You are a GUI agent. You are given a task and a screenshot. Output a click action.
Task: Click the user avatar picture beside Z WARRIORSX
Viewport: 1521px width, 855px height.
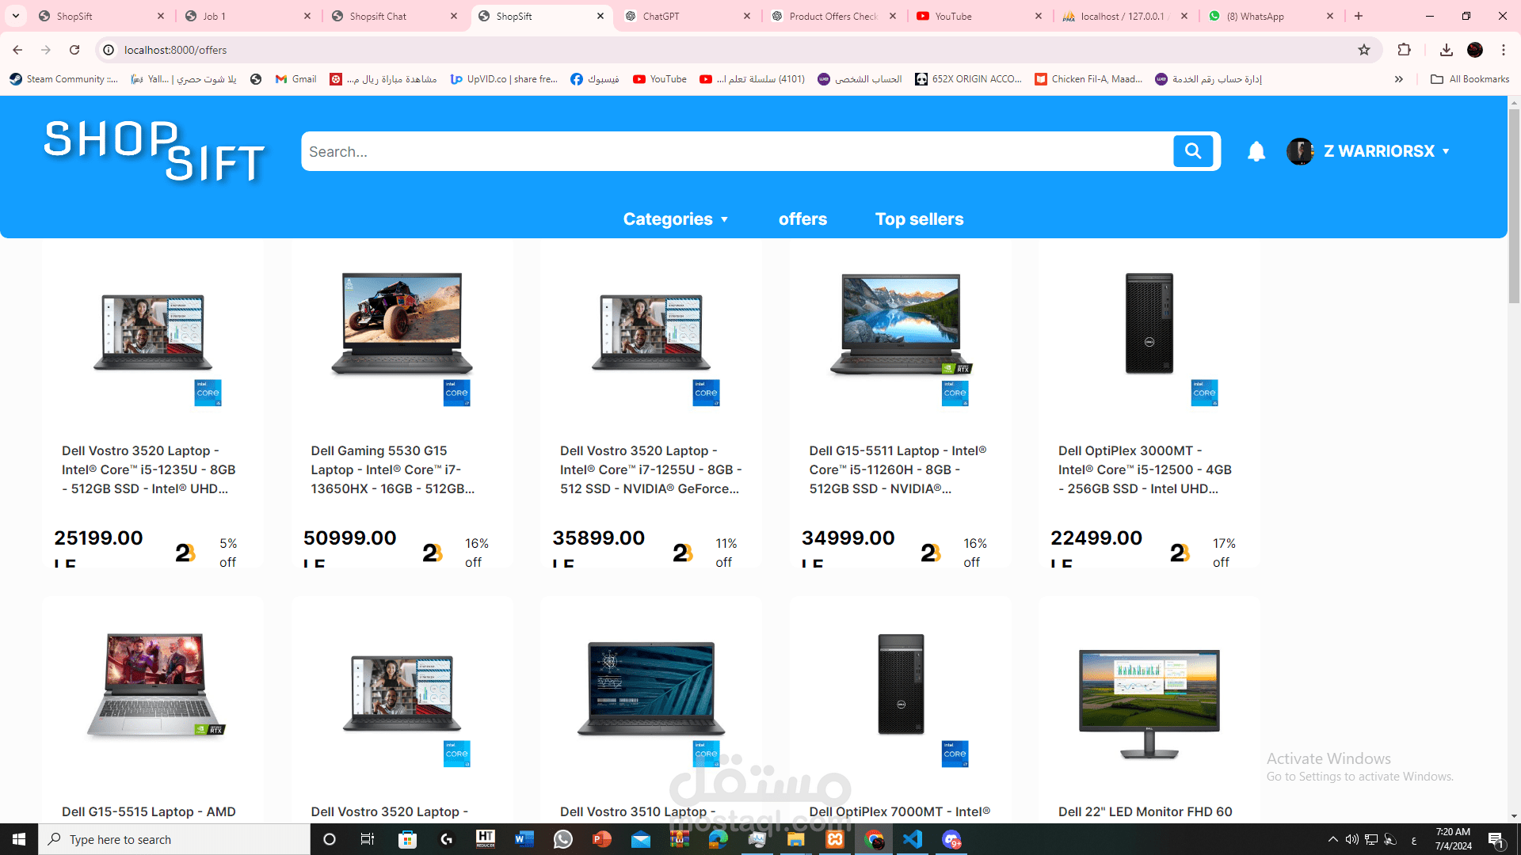coord(1300,151)
